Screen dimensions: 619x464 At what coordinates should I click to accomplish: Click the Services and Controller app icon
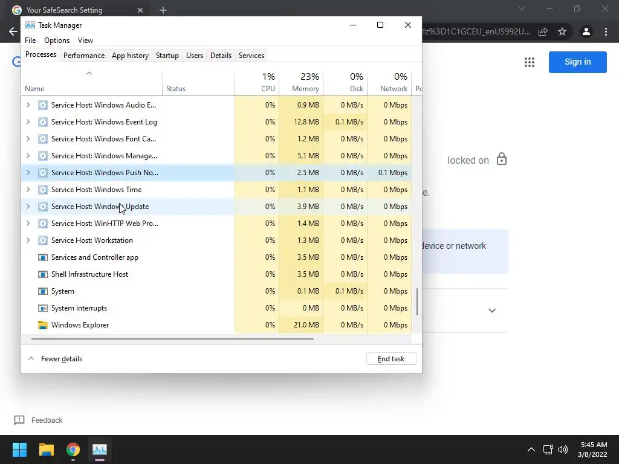tap(43, 257)
